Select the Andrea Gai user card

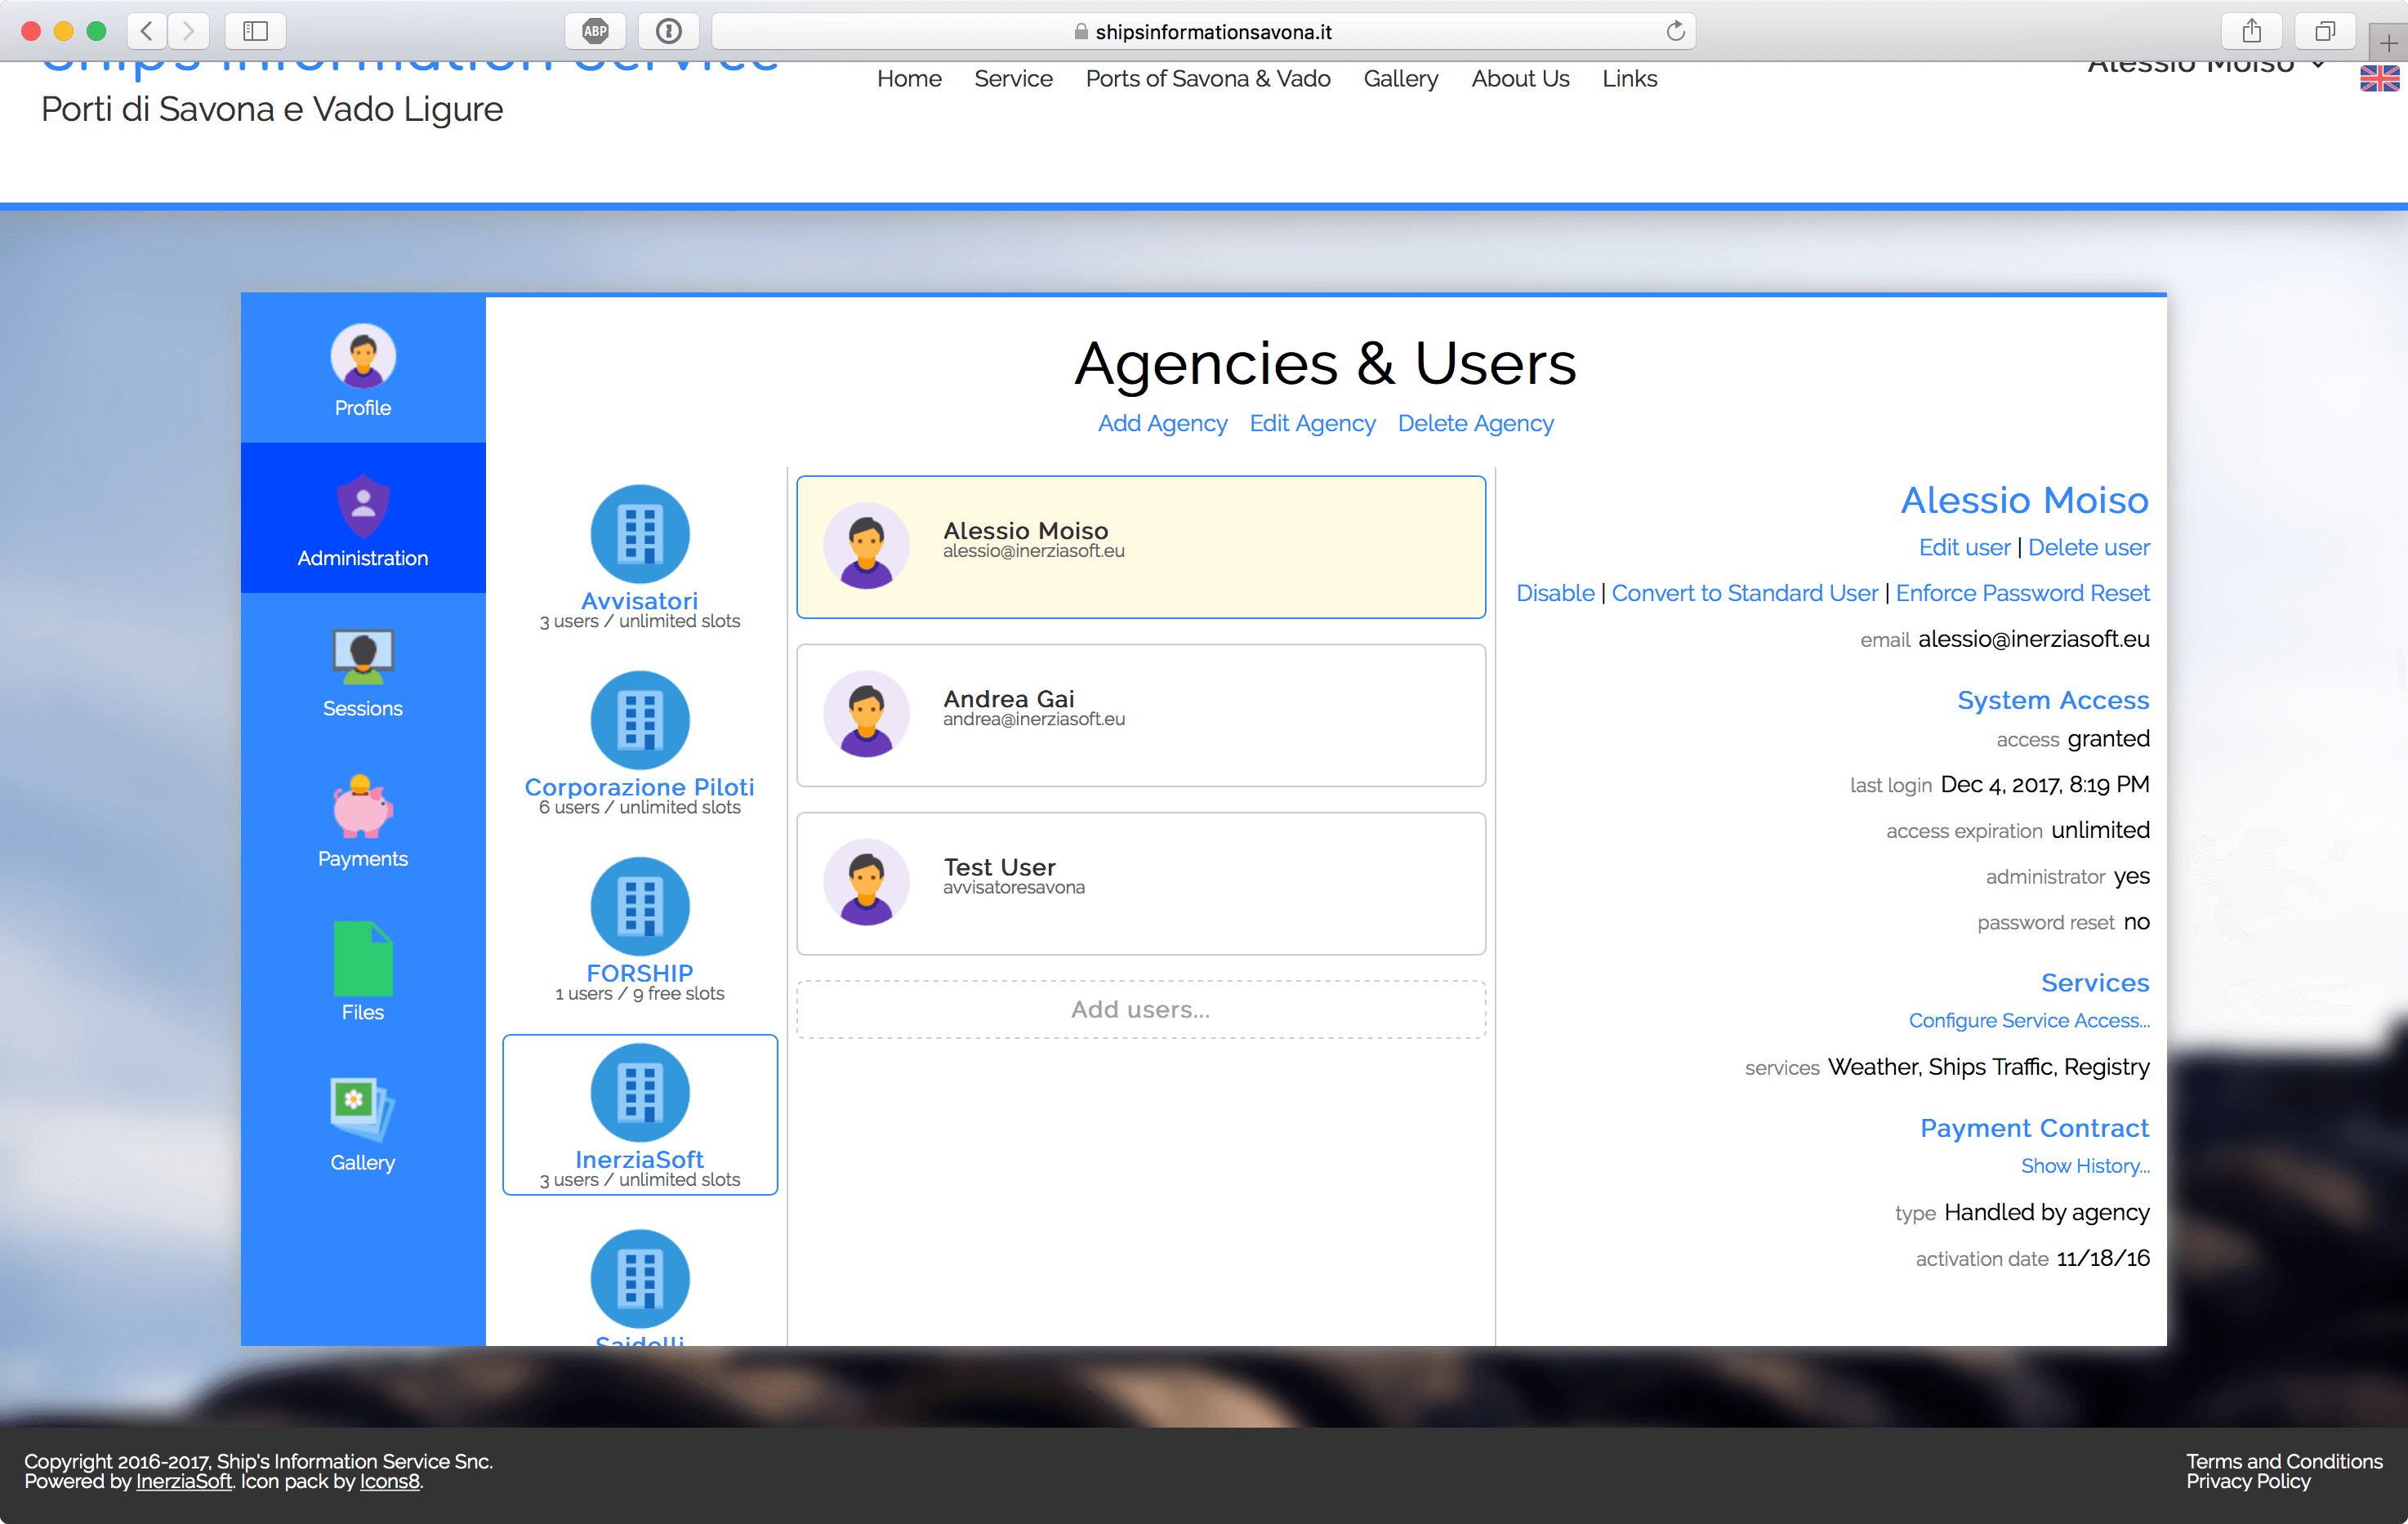[x=1140, y=715]
